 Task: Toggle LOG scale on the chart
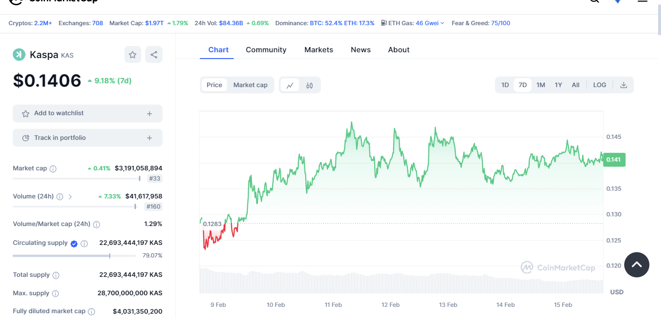tap(600, 85)
